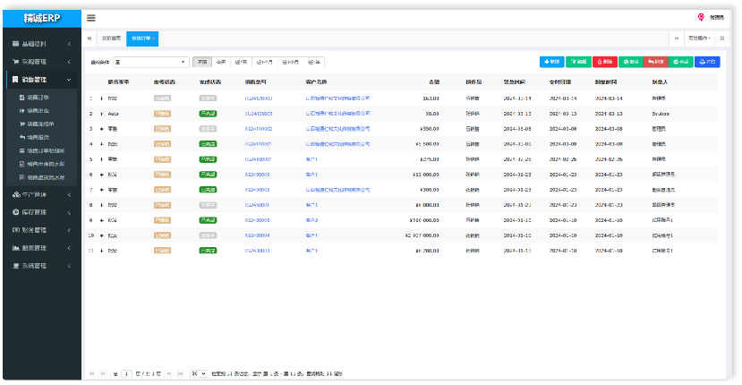Go to last page in pager

tap(180, 373)
